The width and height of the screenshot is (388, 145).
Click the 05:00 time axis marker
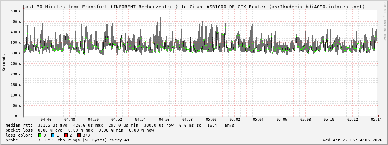(211, 120)
